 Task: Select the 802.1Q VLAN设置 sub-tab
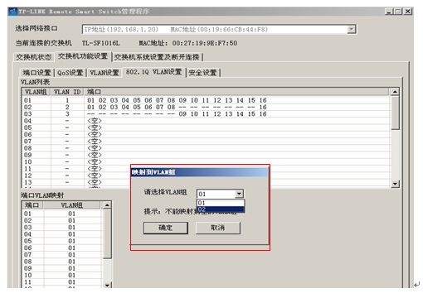153,72
